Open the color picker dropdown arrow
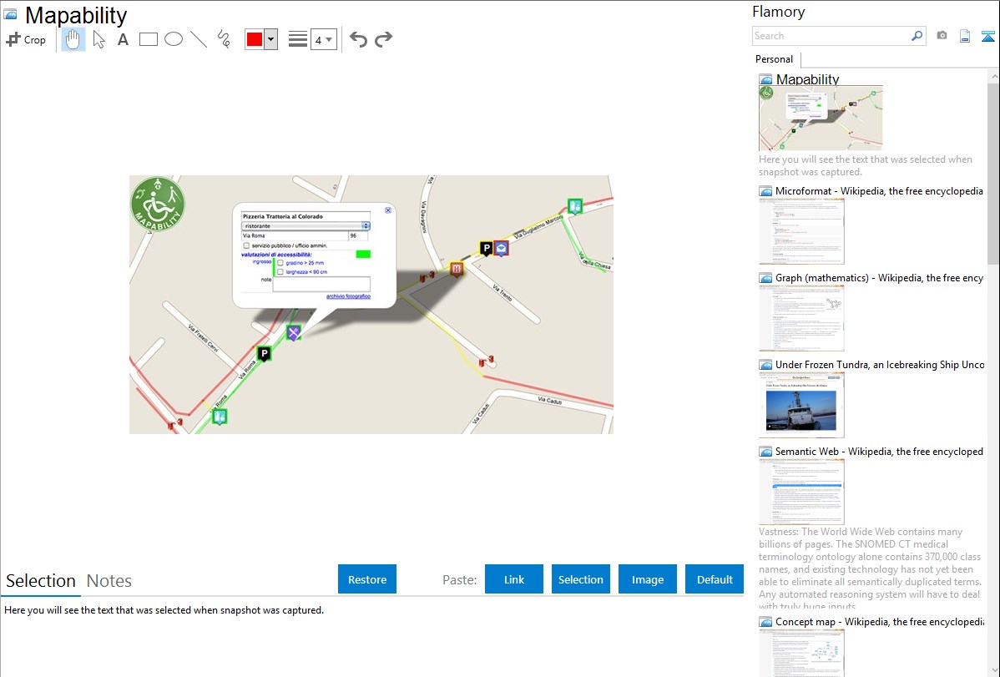1000x677 pixels. click(270, 39)
